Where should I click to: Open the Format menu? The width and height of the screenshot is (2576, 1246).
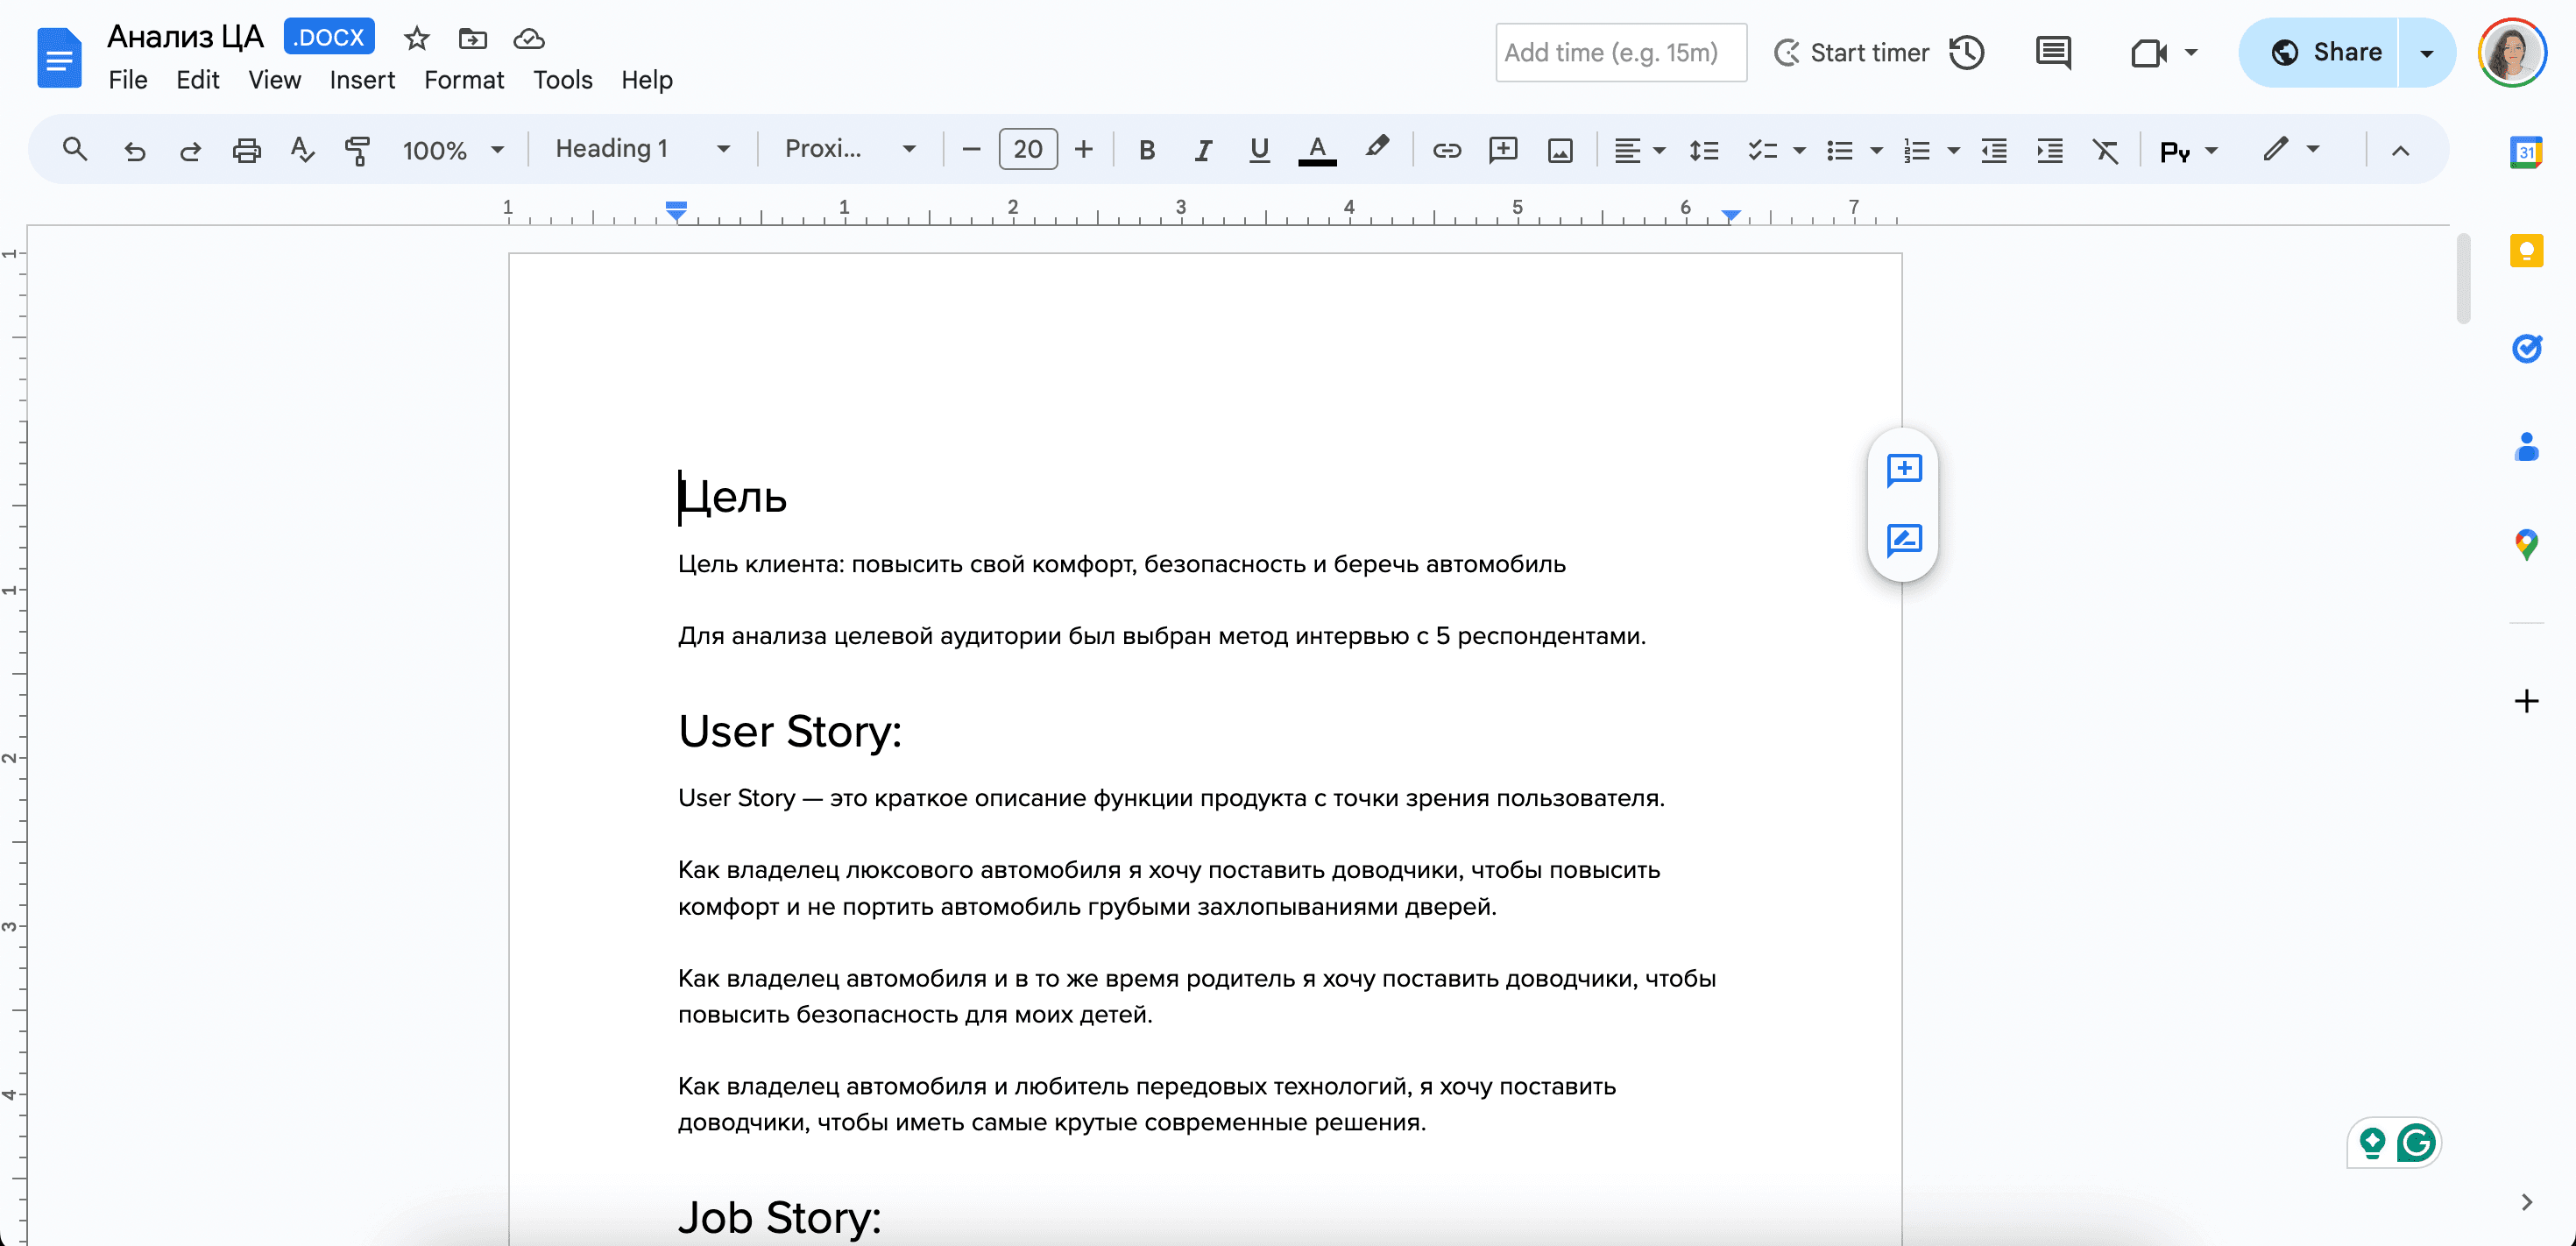(463, 80)
